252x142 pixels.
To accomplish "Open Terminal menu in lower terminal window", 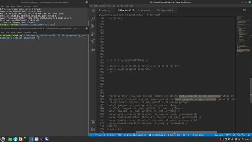I will coord(28,32).
